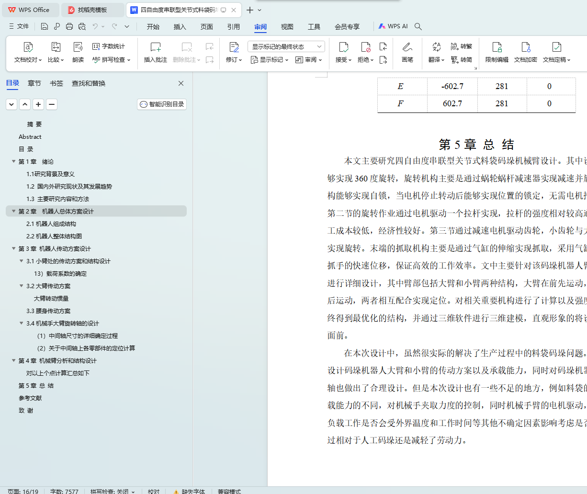Click the 字数: 7577 status bar entry
Viewport: 587px width, 494px height.
64,491
